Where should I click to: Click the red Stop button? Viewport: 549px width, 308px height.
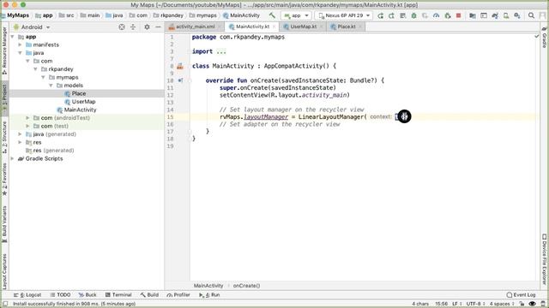click(x=458, y=15)
